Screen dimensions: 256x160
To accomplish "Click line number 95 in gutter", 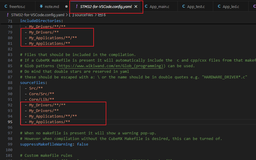I will tap(10, 122).
